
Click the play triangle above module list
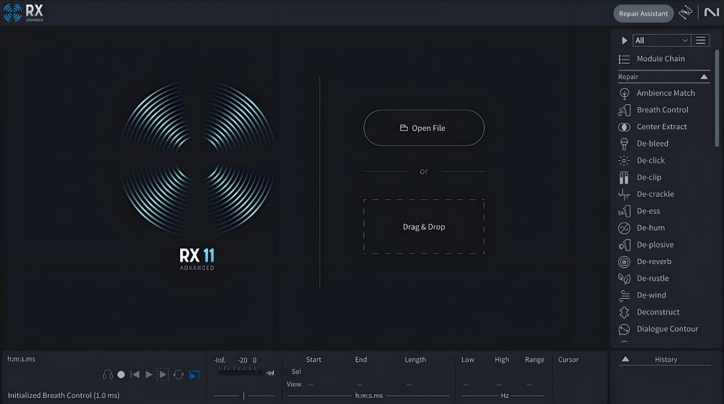(624, 40)
